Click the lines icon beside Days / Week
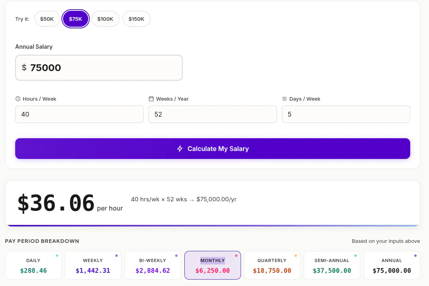The image size is (429, 286). click(285, 99)
